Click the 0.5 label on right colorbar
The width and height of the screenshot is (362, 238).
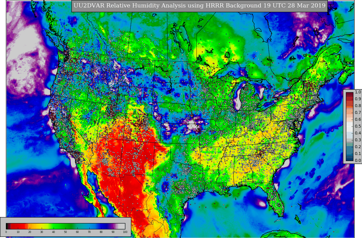(358, 126)
